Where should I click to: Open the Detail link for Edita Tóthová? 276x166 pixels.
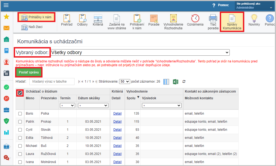click(x=117, y=138)
